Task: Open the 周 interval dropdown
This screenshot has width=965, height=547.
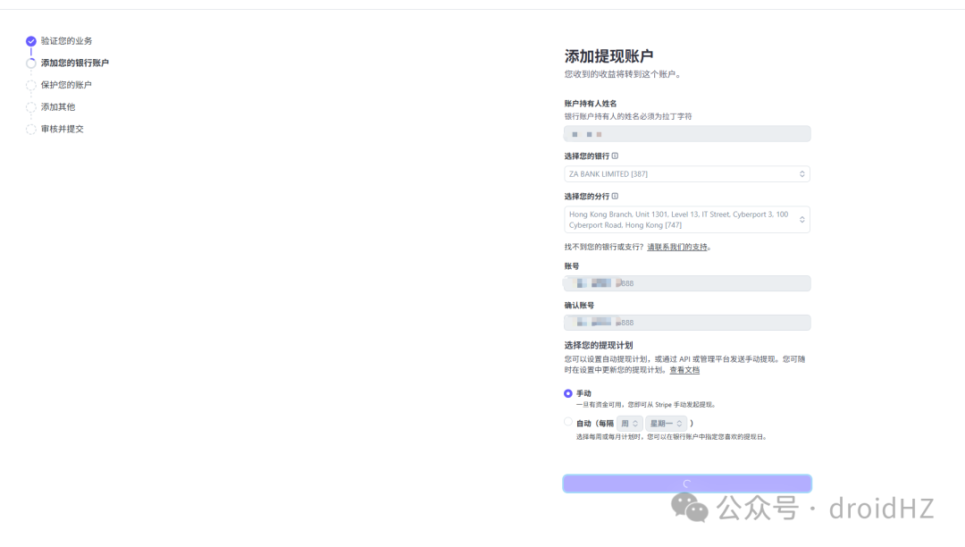Action: (630, 424)
